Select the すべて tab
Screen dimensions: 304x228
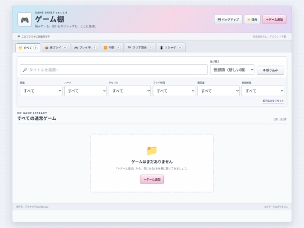tap(28, 47)
